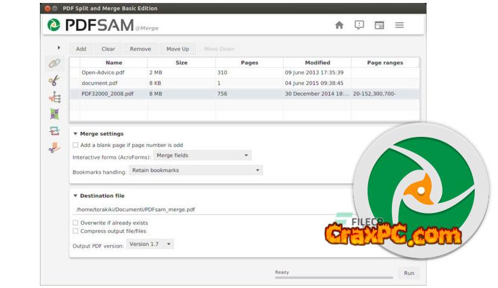Open the Rotate tool in sidebar
498x288 pixels.
click(x=55, y=132)
